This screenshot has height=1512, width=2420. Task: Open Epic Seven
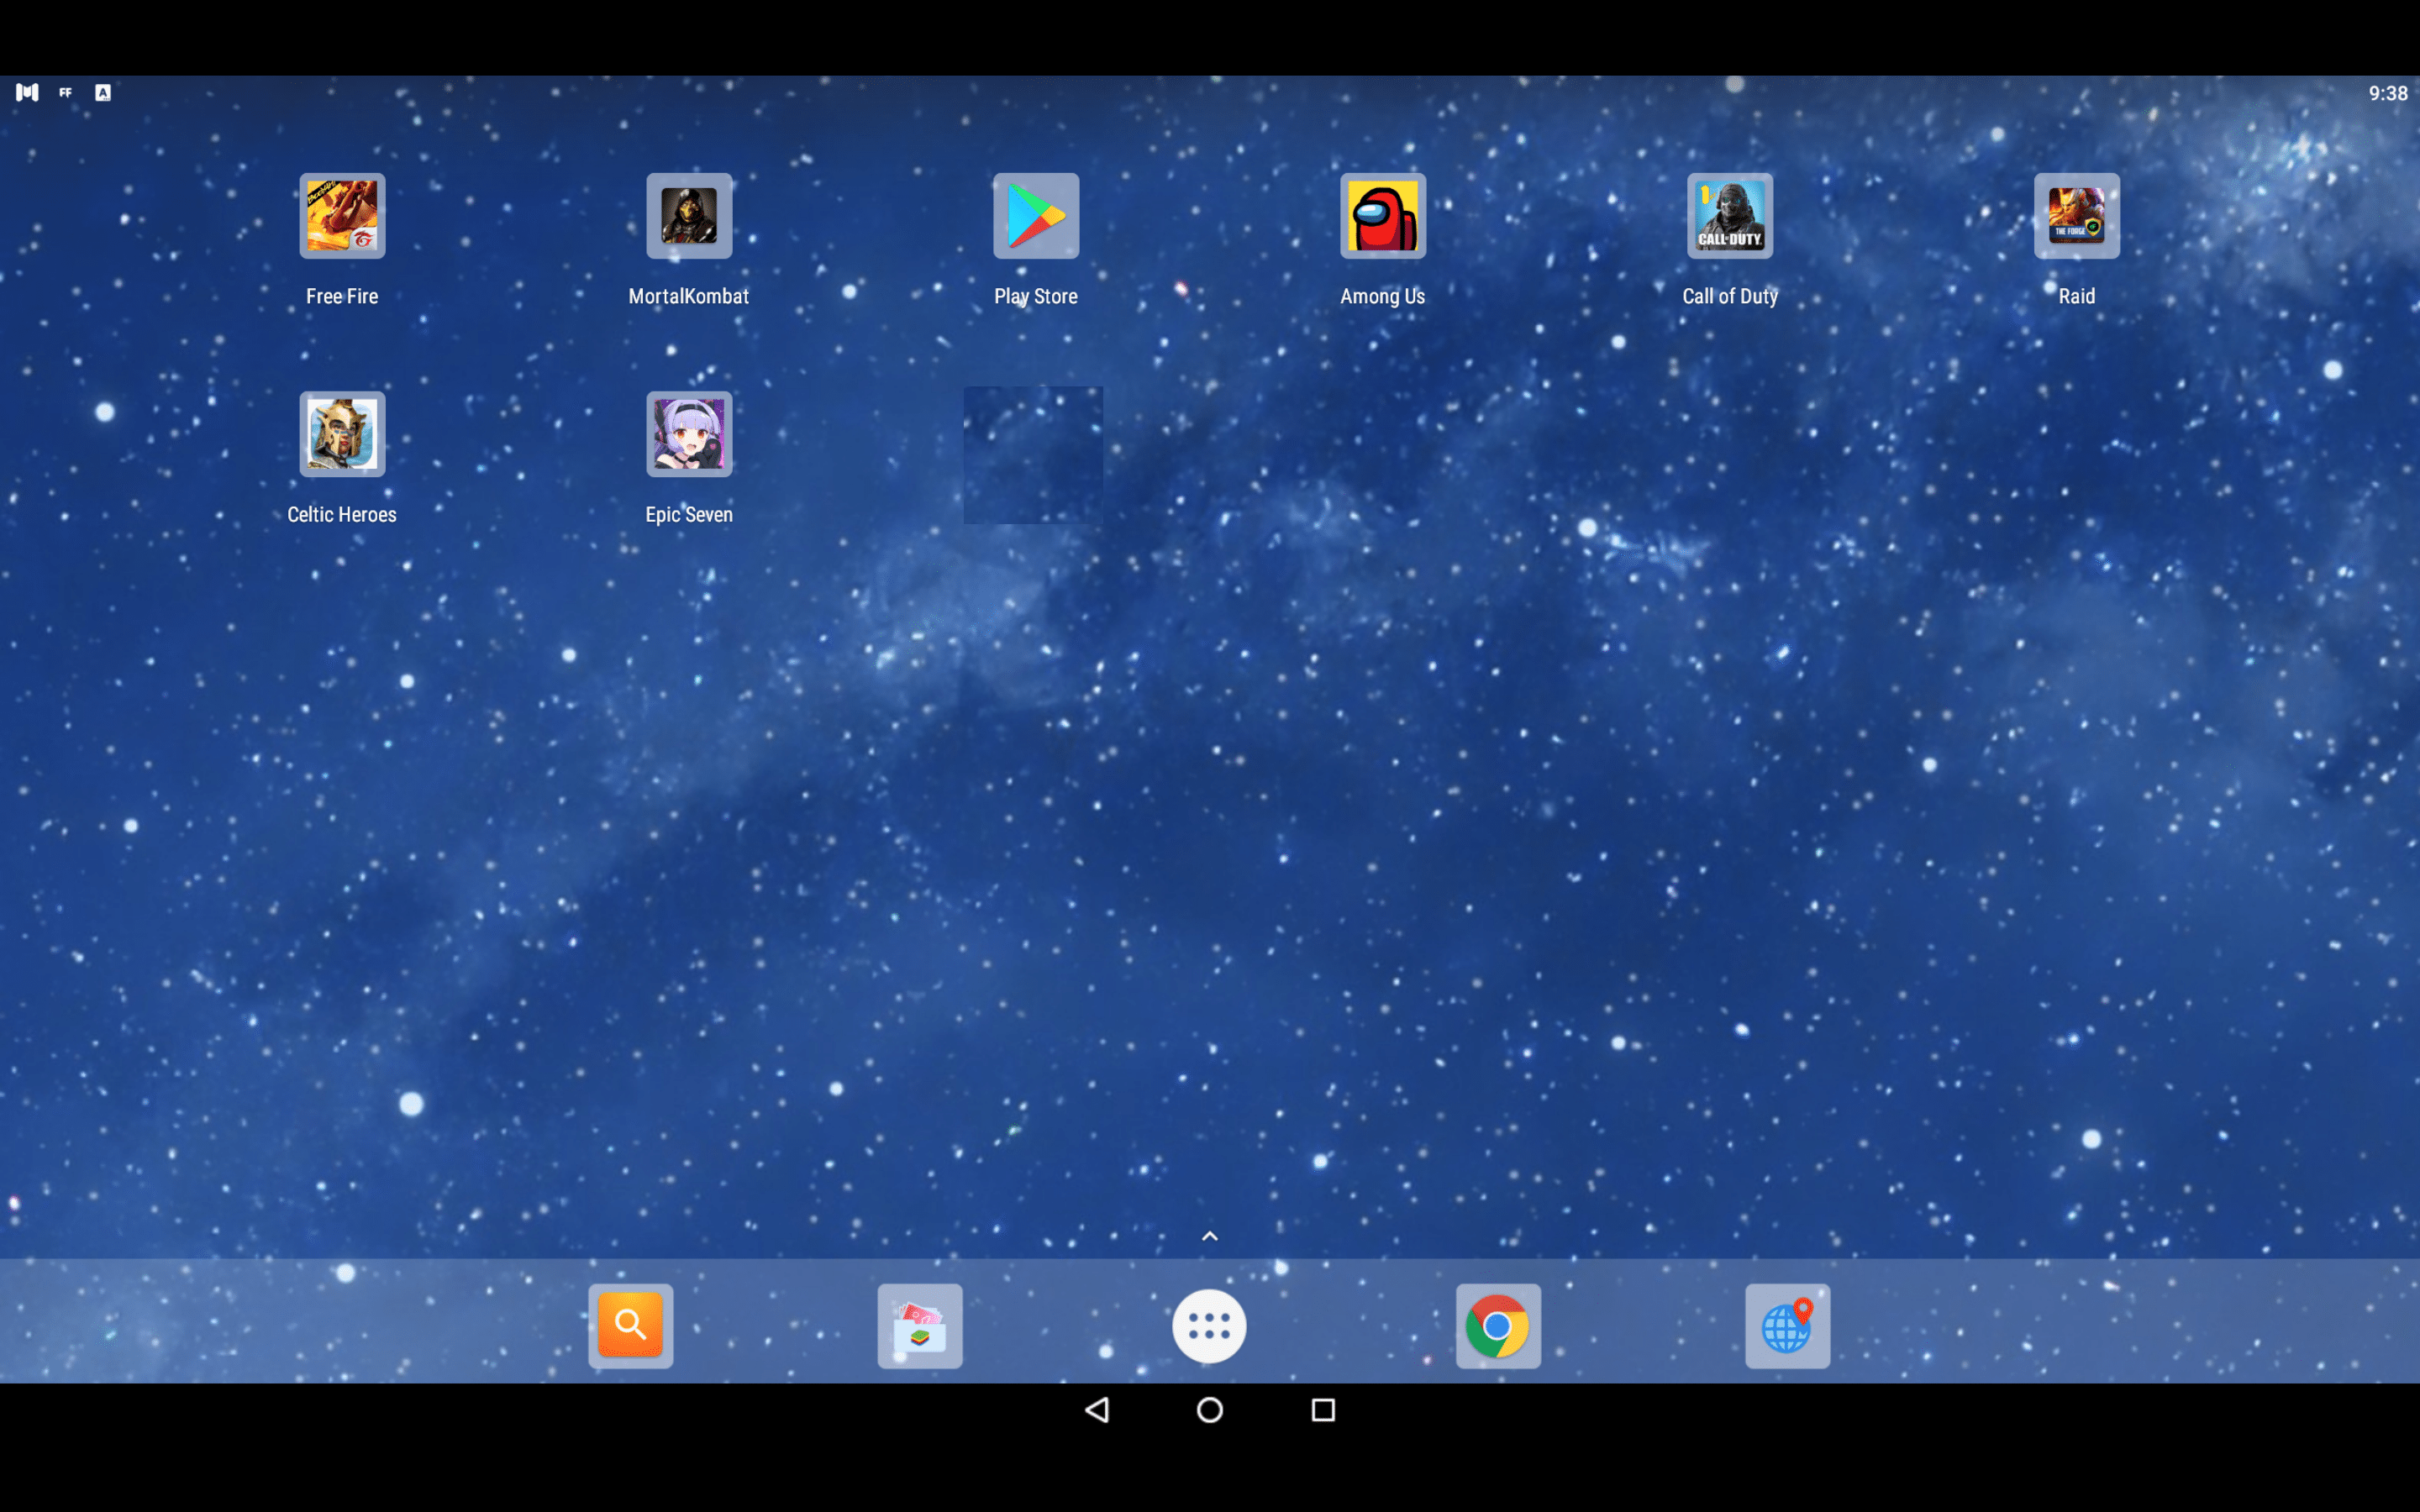tap(689, 435)
